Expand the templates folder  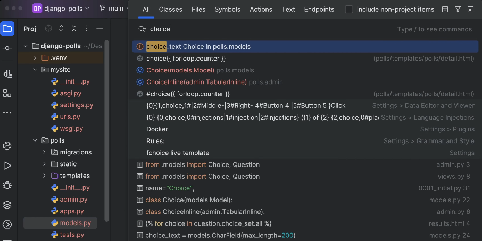[44, 176]
